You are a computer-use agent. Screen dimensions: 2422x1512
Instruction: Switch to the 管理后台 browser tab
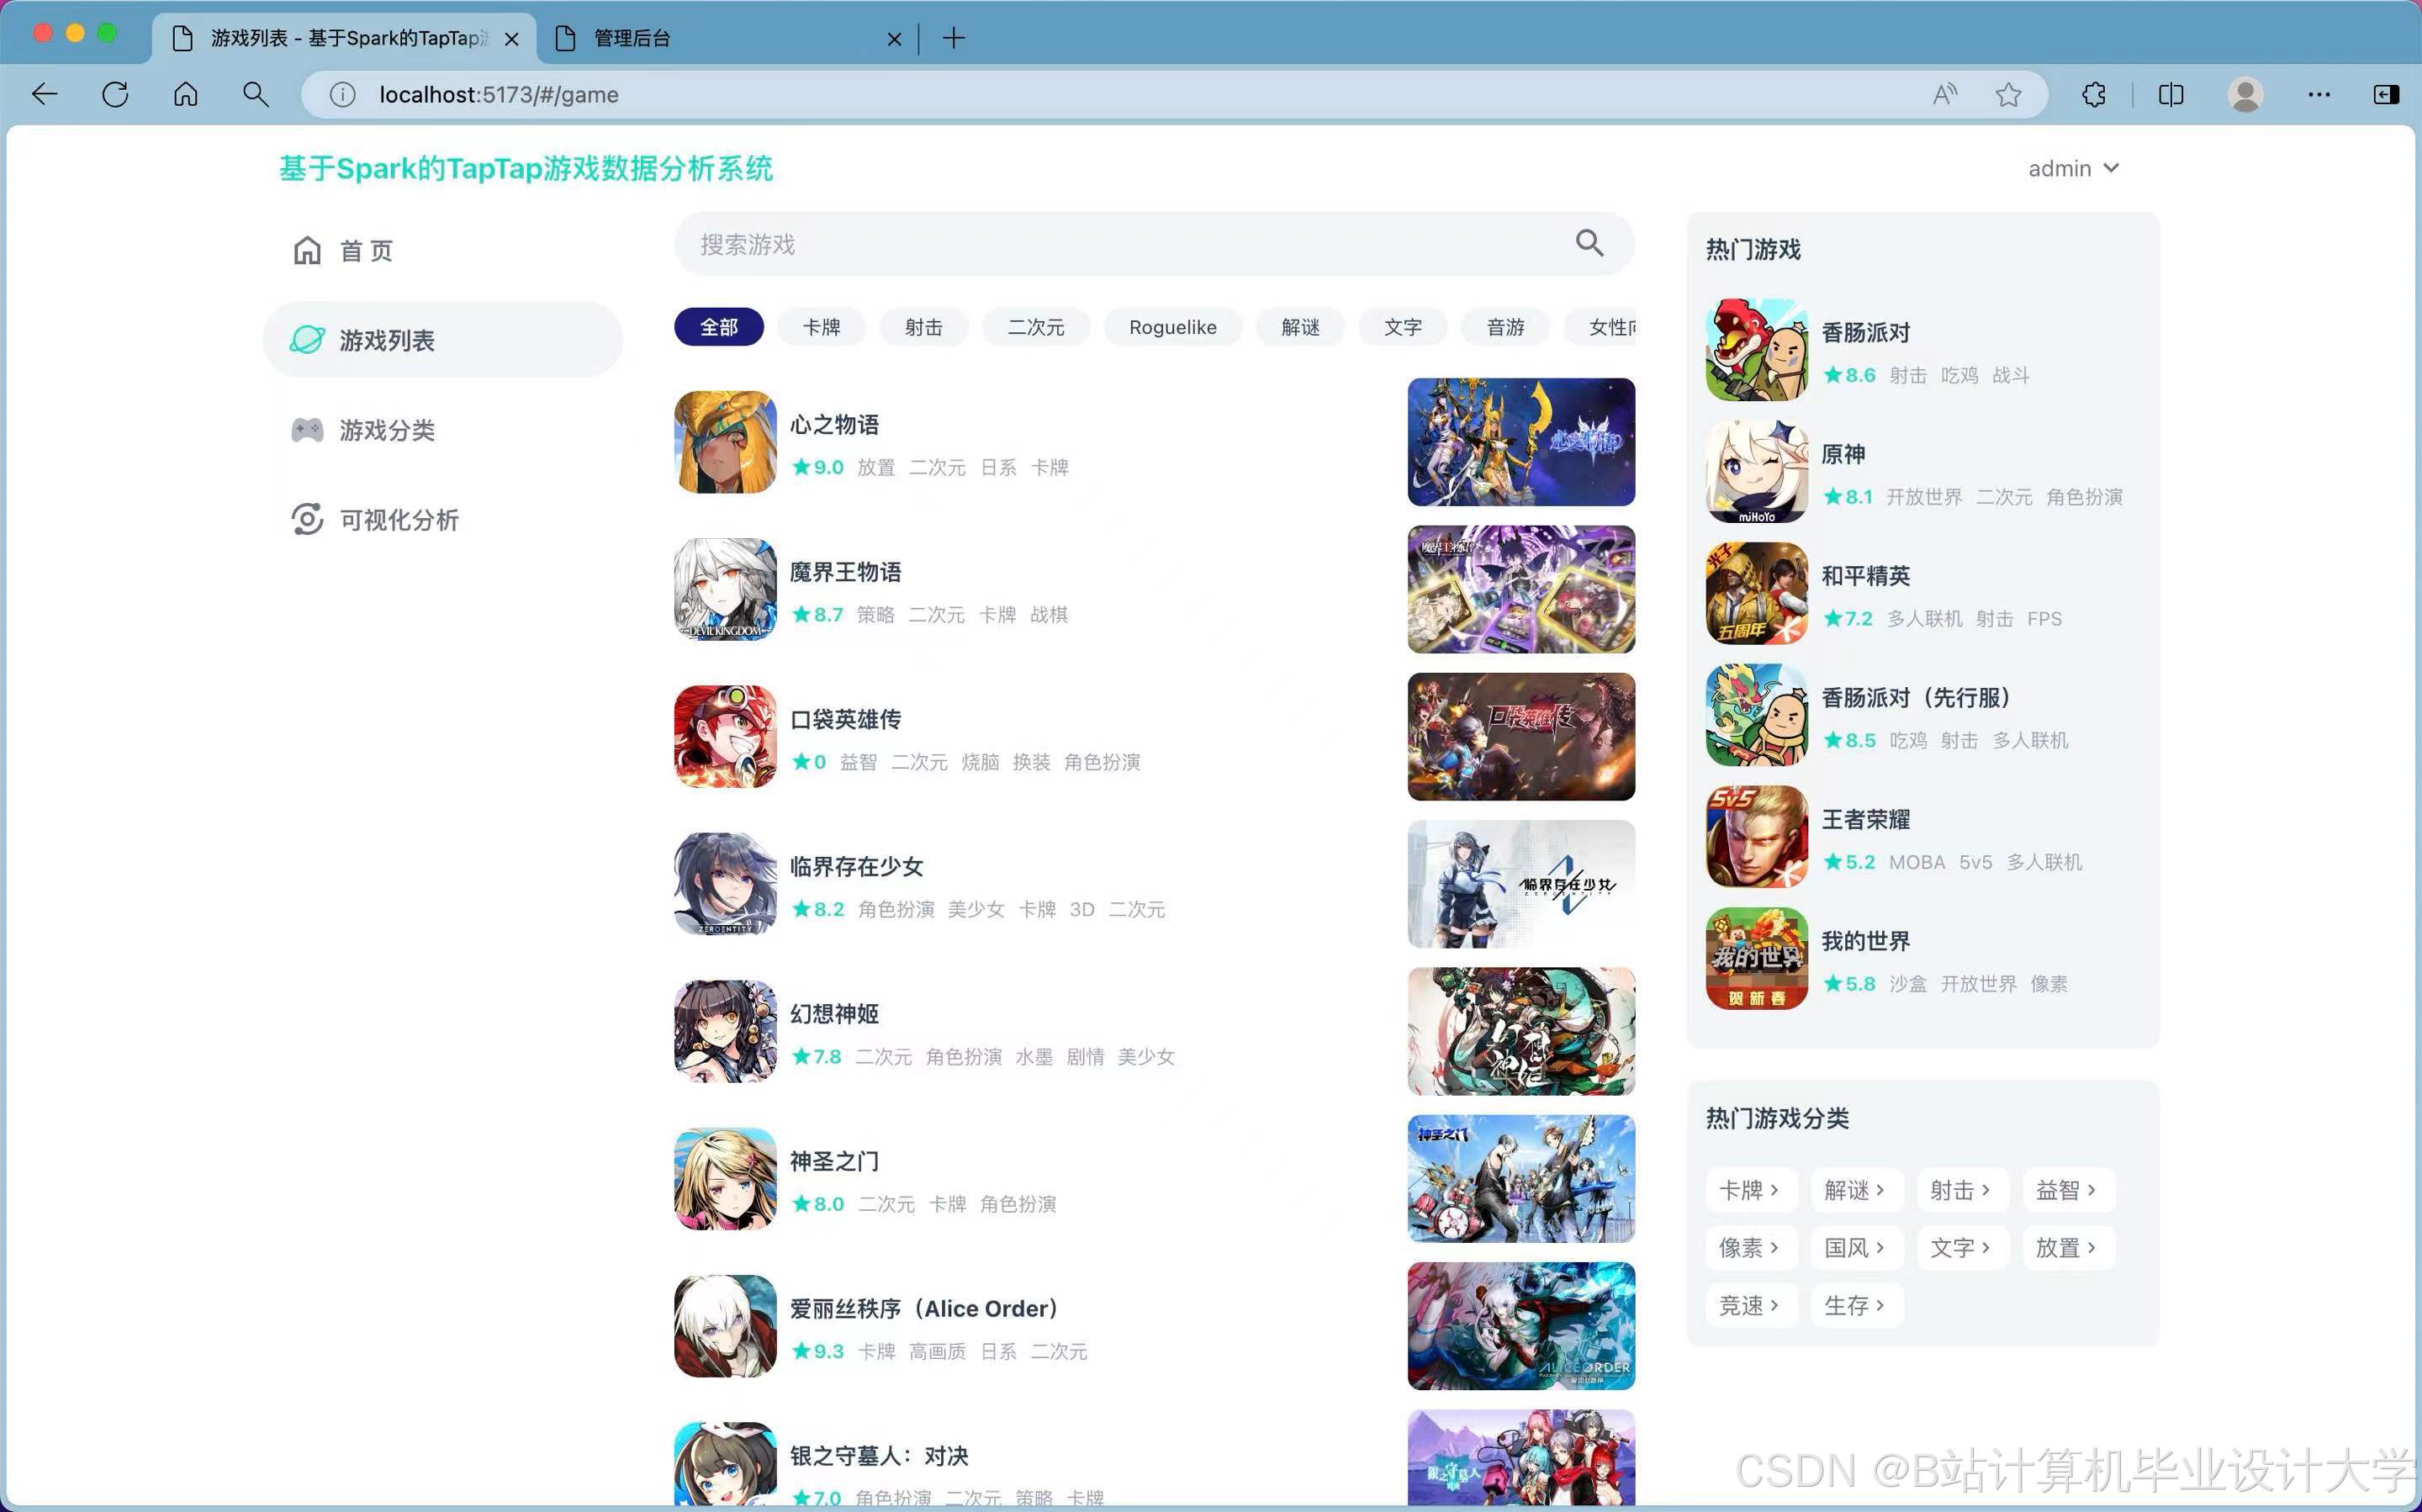(x=632, y=38)
